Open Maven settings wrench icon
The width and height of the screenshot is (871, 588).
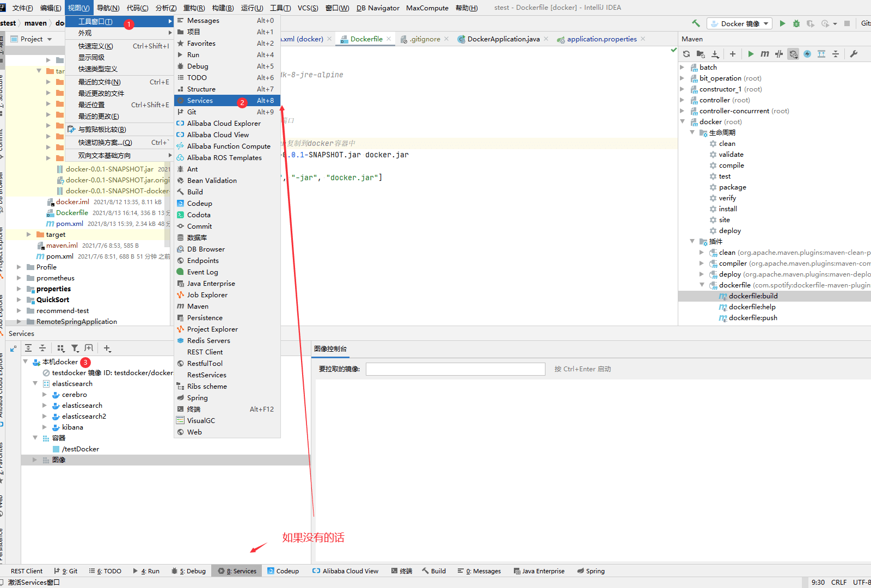854,54
